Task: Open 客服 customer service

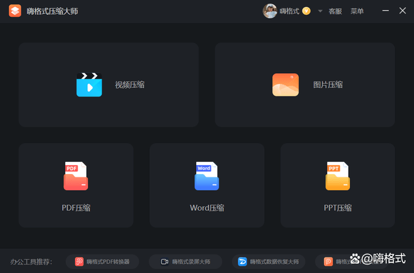Action: (335, 11)
